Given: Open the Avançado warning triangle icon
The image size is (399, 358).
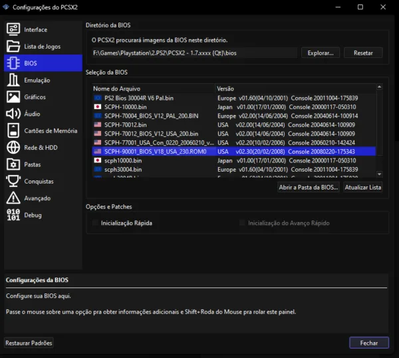Looking at the screenshot, I should [13, 198].
